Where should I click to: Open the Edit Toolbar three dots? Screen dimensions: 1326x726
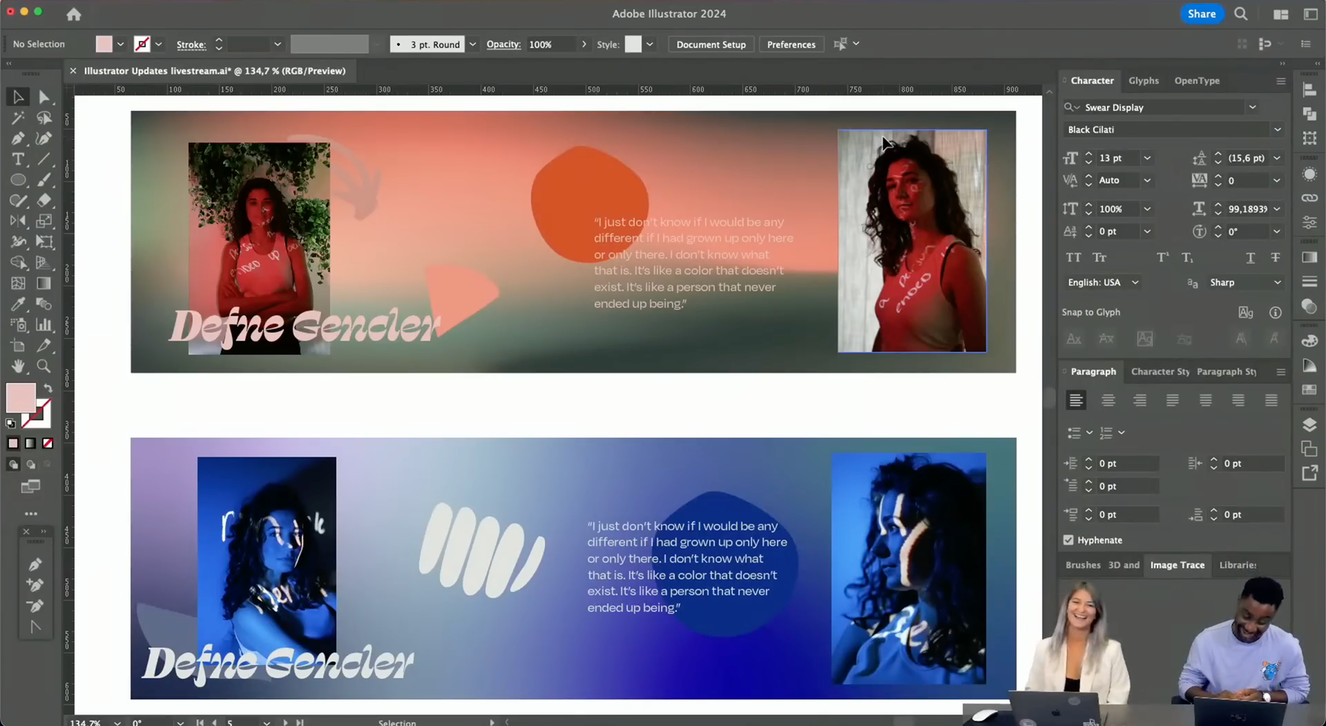click(31, 514)
